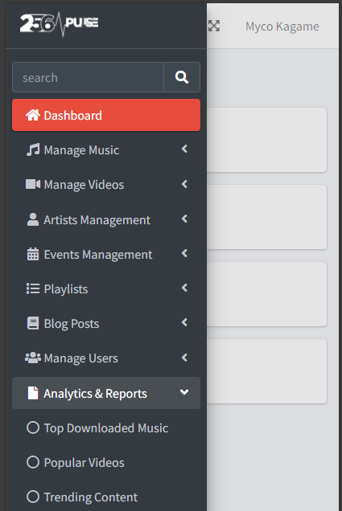Expand the Manage Music chevron

pos(185,149)
